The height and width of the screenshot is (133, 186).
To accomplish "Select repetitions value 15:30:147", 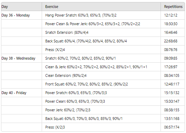I will pos(172,101).
